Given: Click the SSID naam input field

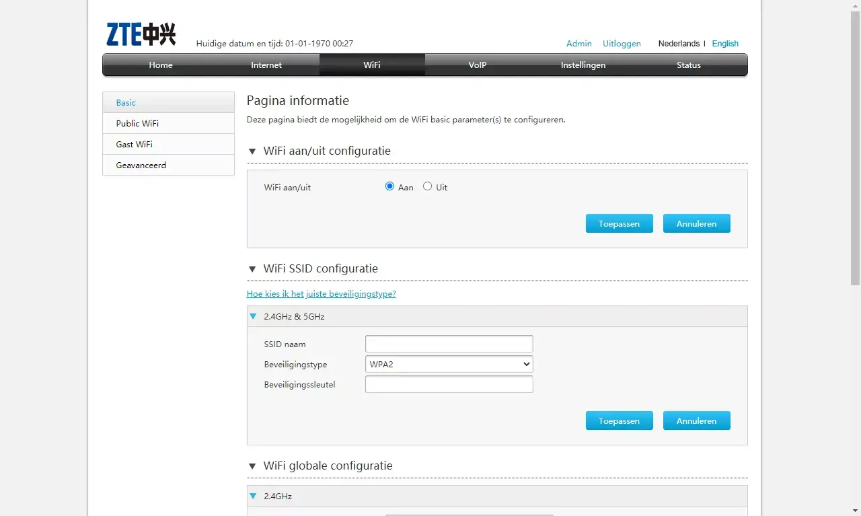Looking at the screenshot, I should (449, 344).
